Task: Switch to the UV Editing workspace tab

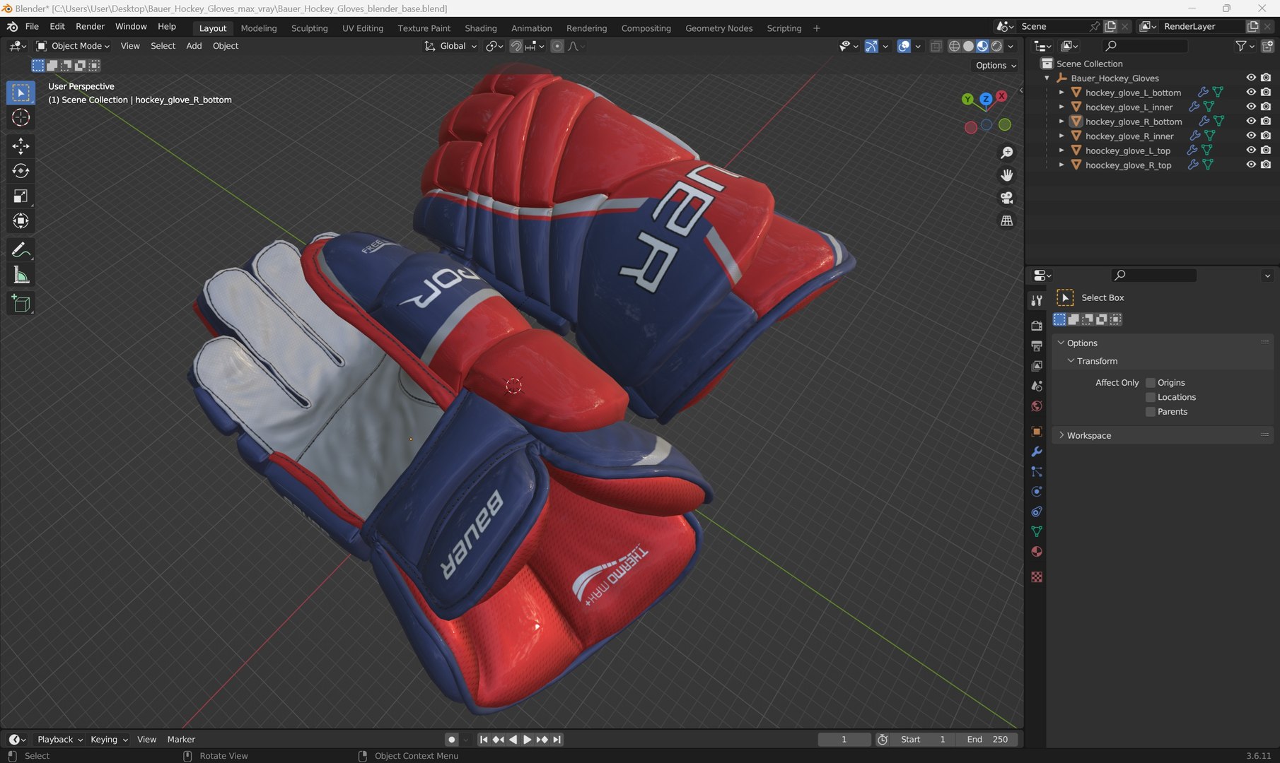Action: (x=362, y=28)
